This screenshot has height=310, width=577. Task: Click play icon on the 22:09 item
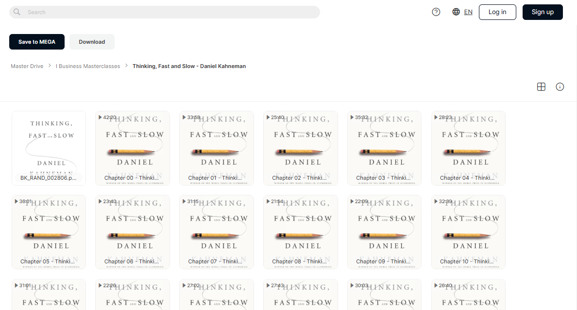(x=352, y=201)
